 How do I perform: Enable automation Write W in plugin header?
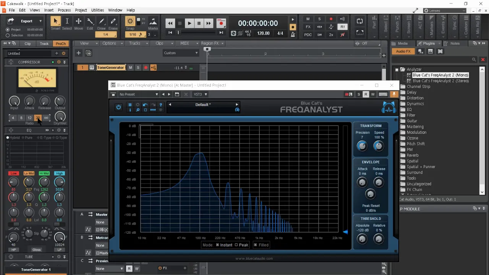(372, 94)
